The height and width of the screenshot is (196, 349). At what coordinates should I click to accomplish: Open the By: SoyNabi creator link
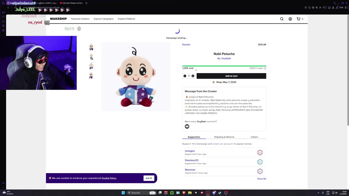click(x=224, y=58)
